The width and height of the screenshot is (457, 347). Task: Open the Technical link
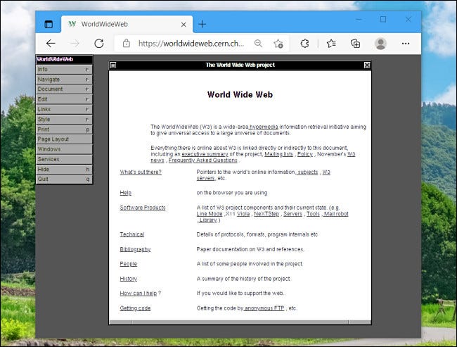(131, 234)
